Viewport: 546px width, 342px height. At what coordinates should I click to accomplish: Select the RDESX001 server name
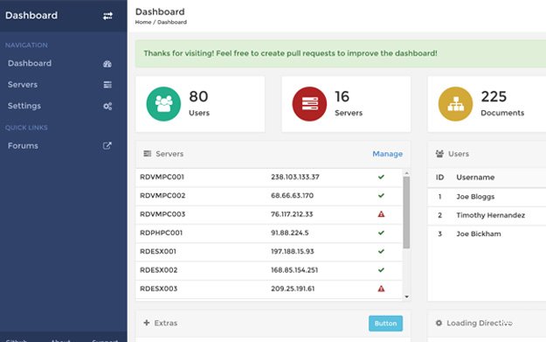[x=158, y=251]
